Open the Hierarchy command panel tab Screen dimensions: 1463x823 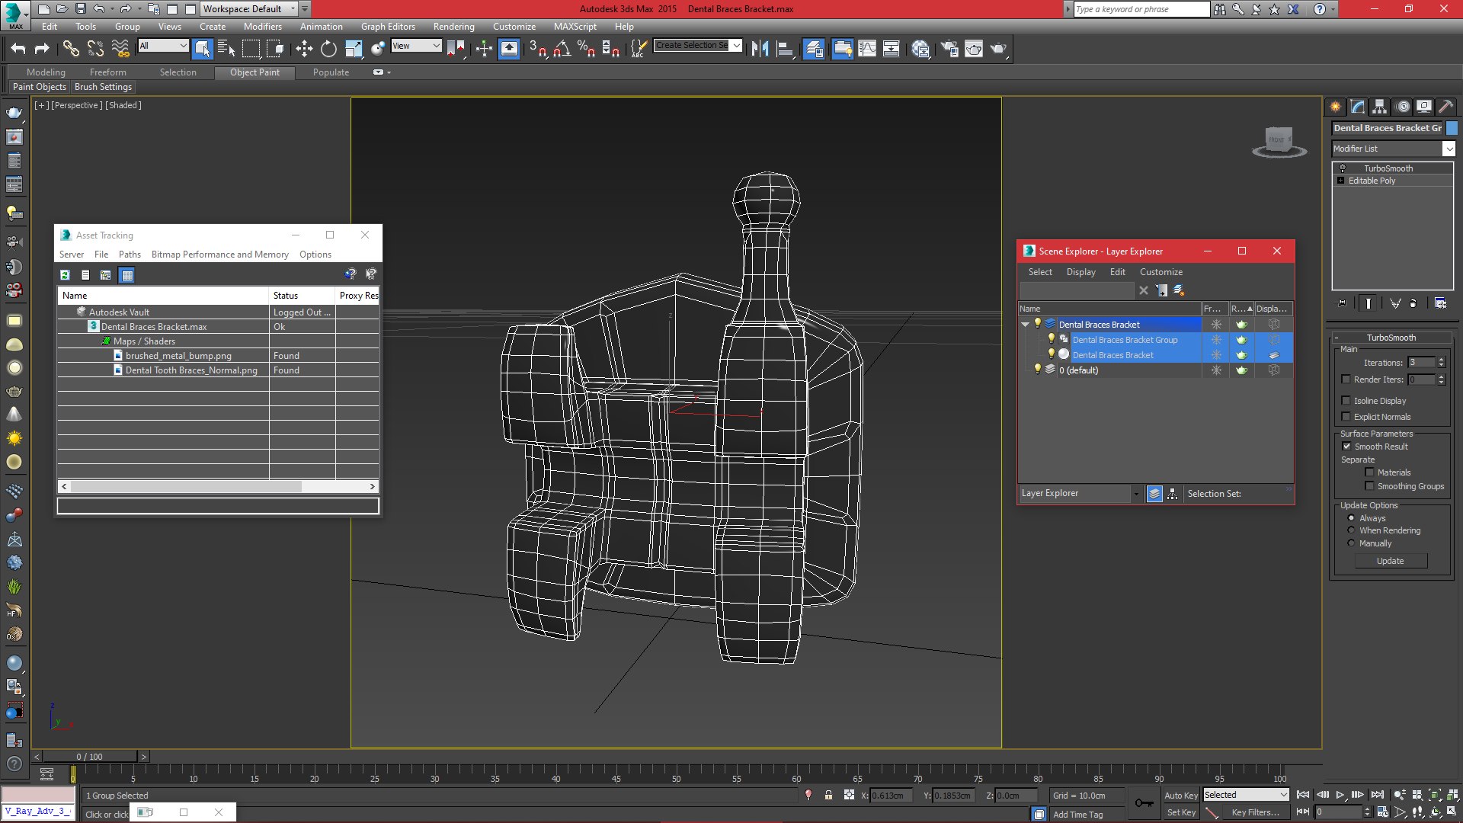(x=1379, y=107)
